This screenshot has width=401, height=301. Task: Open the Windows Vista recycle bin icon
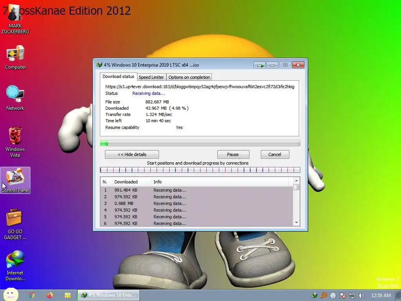[15, 142]
